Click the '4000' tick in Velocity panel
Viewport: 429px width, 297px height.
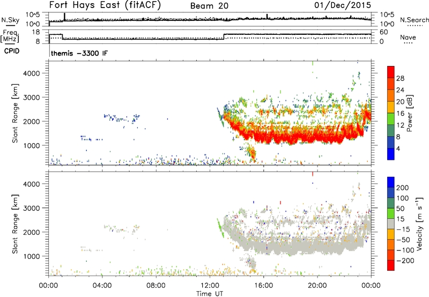point(31,184)
